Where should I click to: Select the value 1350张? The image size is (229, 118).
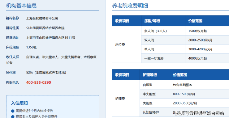coord(32,47)
